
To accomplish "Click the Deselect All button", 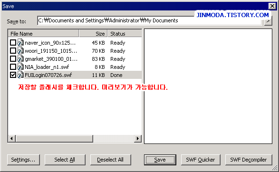I will click(x=110, y=160).
